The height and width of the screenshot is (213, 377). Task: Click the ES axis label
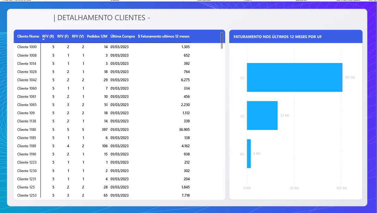click(x=242, y=116)
